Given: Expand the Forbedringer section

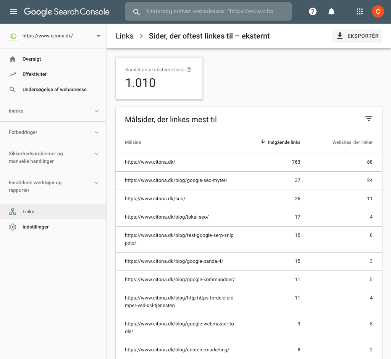Looking at the screenshot, I should pos(53,132).
